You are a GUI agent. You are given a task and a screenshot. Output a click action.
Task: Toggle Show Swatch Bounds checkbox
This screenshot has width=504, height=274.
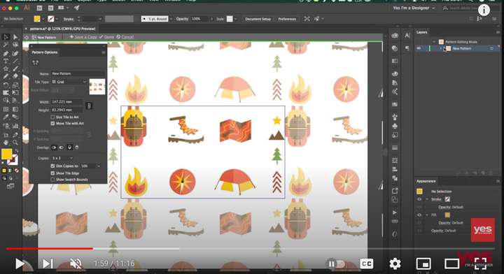[52, 180]
